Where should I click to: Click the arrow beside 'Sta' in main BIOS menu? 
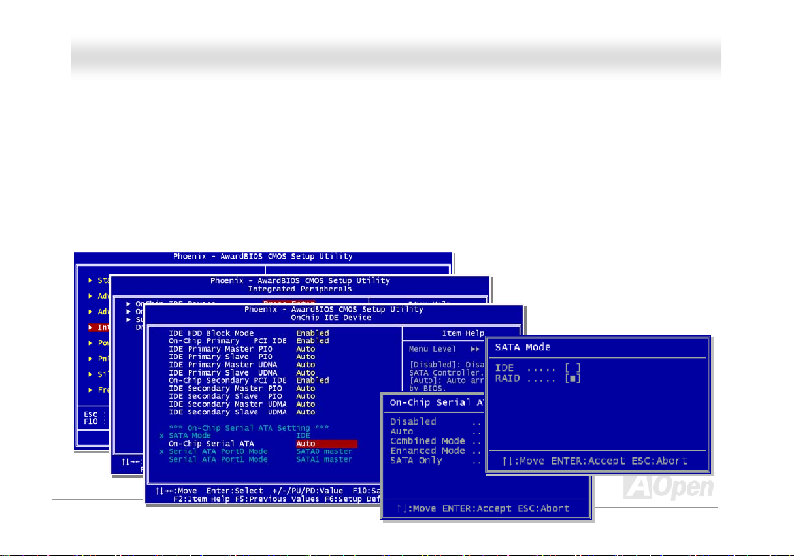pos(90,280)
